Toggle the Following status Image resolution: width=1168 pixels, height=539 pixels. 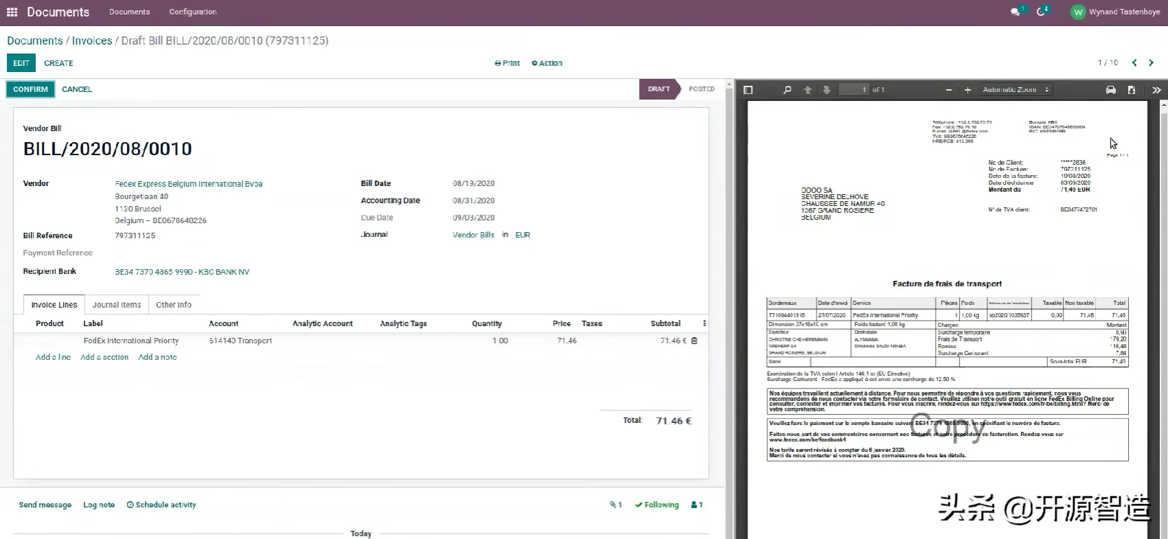pyautogui.click(x=657, y=505)
